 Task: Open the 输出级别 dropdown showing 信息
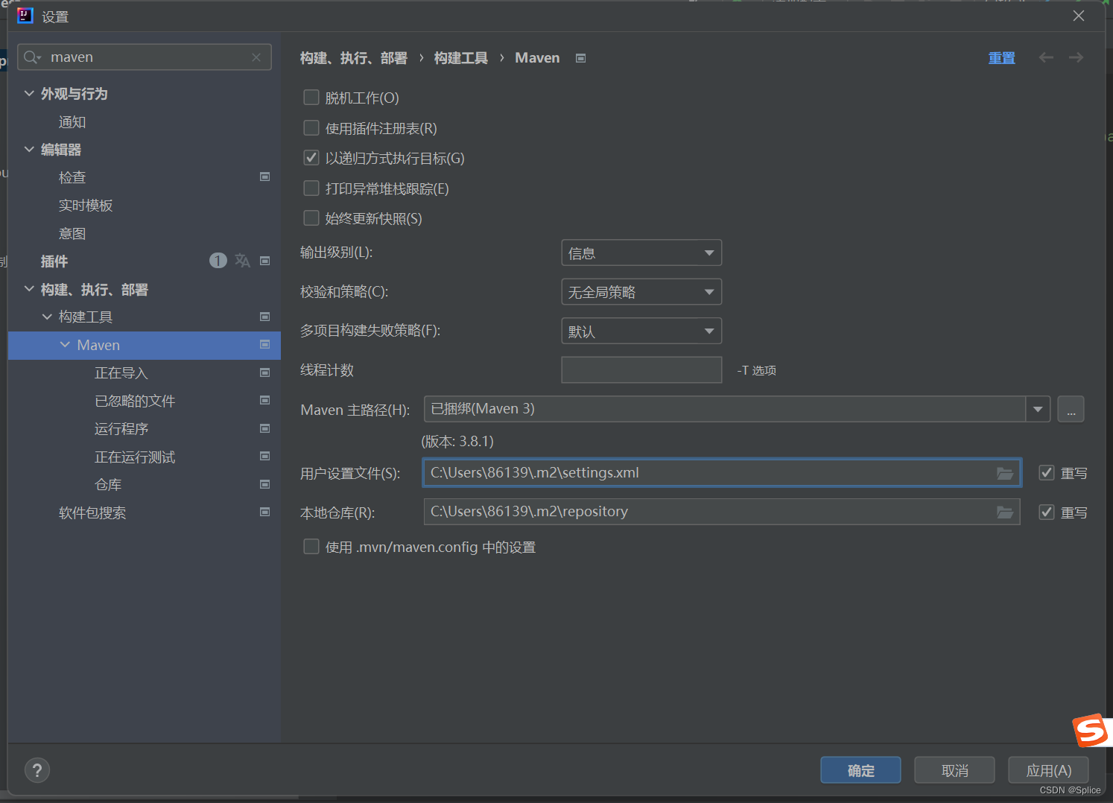pos(641,253)
